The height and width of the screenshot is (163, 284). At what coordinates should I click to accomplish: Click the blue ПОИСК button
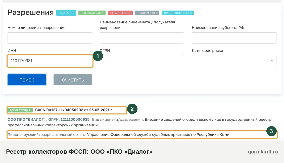point(27,80)
